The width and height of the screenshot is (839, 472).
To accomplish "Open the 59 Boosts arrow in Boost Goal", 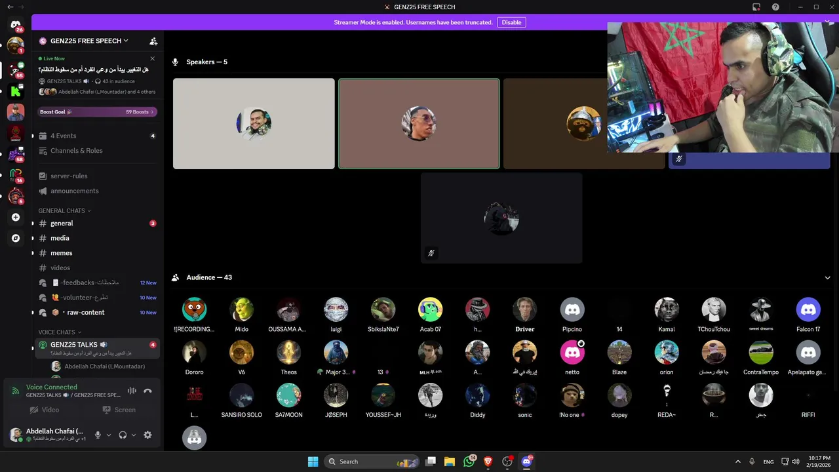I will (x=153, y=112).
